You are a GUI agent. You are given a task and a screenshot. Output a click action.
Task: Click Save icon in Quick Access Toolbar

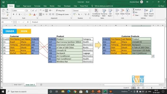(x=3, y=2)
